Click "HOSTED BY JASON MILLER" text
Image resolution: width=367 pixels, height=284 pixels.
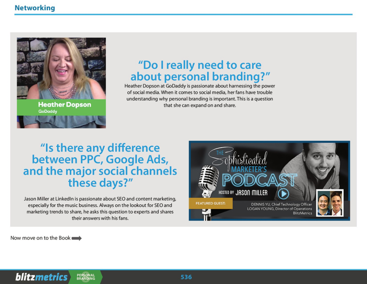tap(243, 193)
